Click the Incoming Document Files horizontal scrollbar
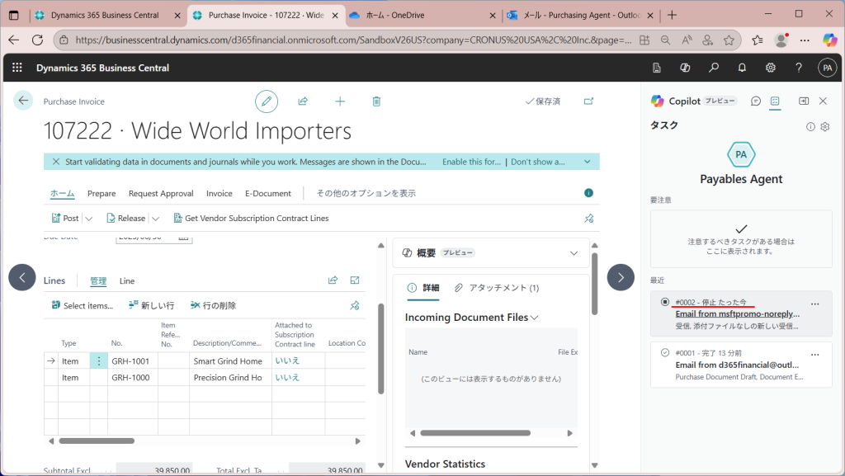 pyautogui.click(x=475, y=433)
